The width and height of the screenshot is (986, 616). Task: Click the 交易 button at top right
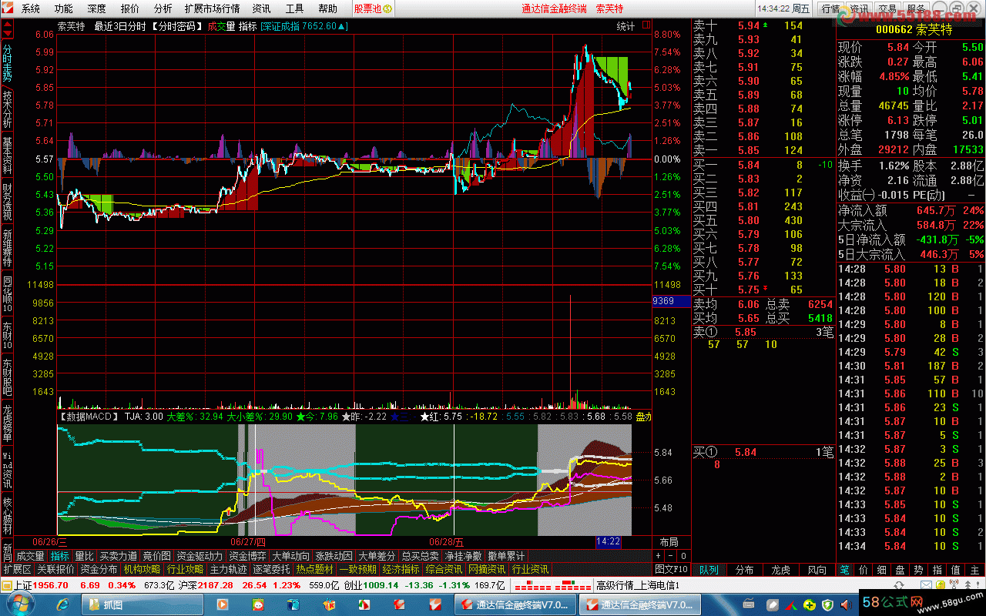click(x=887, y=9)
